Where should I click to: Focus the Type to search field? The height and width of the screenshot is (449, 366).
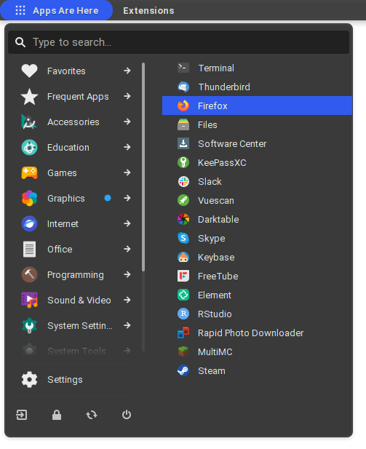coord(179,42)
